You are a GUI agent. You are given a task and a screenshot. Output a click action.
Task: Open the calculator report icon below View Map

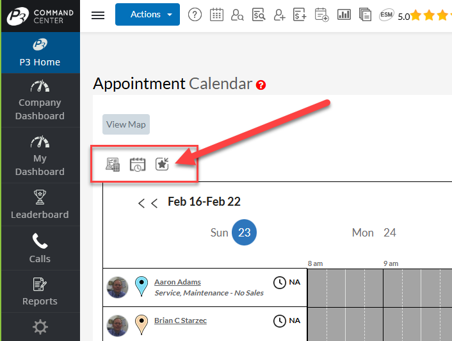point(113,165)
